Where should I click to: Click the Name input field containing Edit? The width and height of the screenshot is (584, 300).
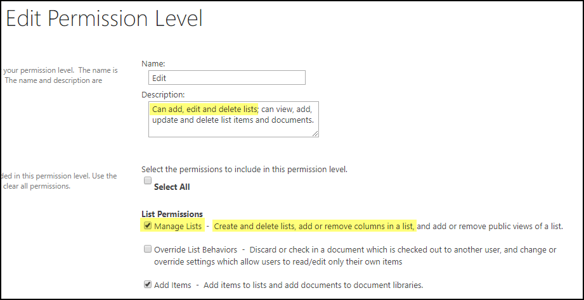(x=226, y=77)
